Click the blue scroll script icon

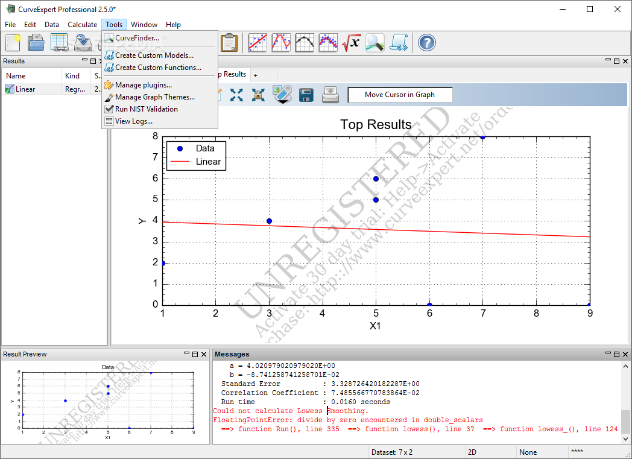point(399,43)
